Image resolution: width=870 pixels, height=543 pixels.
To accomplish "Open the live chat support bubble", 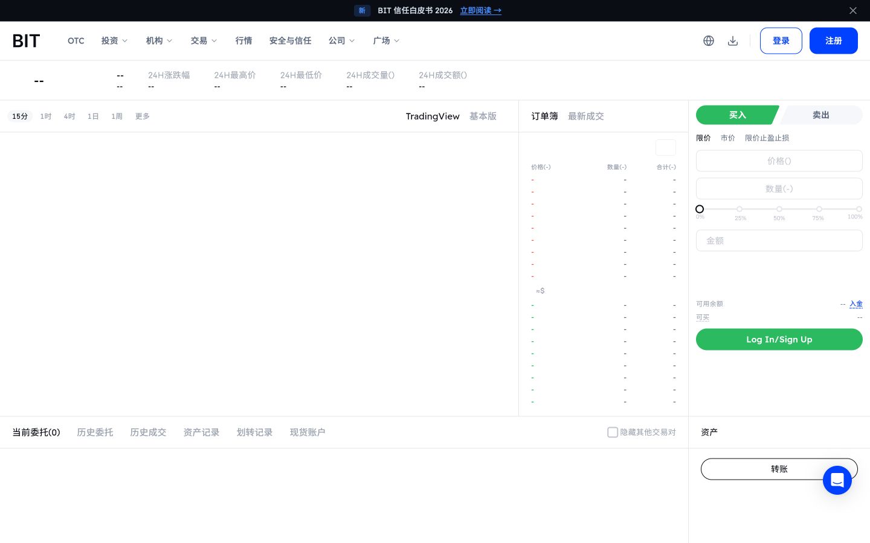I will 837,480.
